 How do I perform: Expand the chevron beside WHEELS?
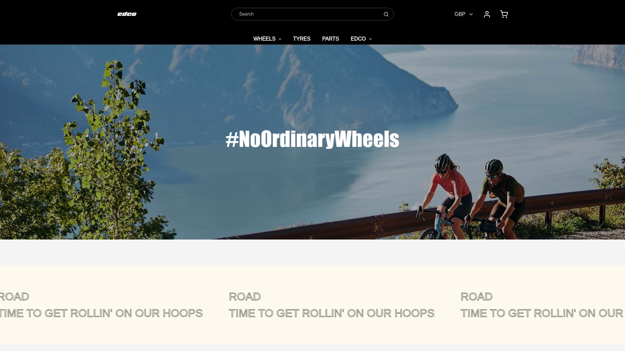[x=280, y=39]
